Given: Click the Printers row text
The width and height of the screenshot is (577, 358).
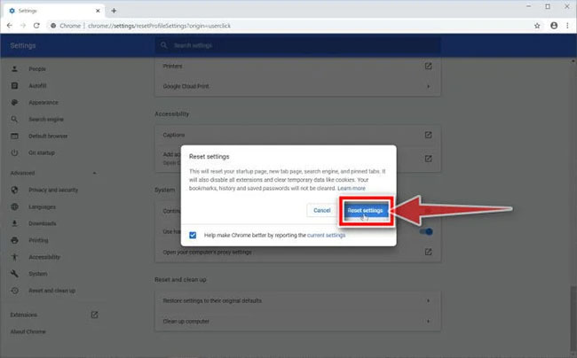Looking at the screenshot, I should (x=172, y=66).
